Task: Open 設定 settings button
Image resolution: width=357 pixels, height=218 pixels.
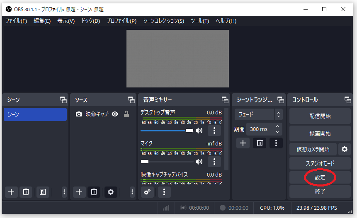Action: (320, 177)
